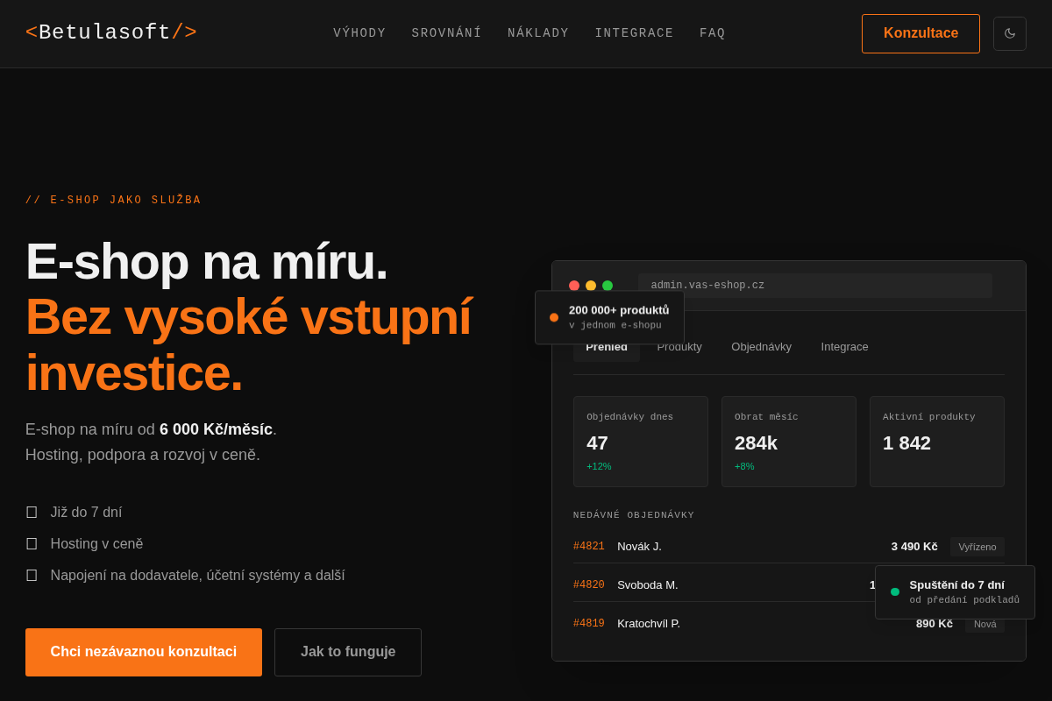
Task: Click the red window dot in mockup
Action: [x=574, y=286]
